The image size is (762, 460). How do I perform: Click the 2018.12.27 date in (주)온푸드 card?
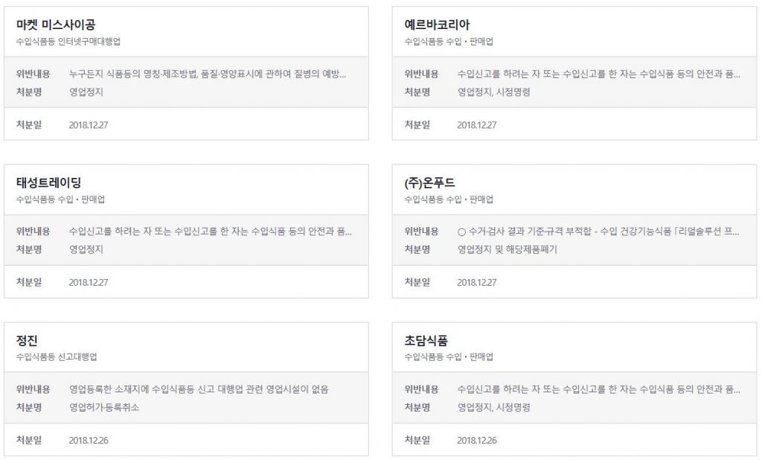click(x=476, y=282)
